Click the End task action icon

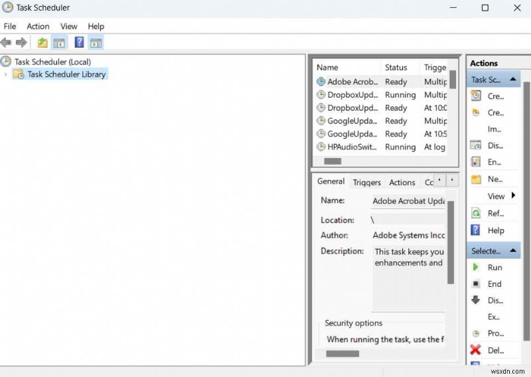476,284
